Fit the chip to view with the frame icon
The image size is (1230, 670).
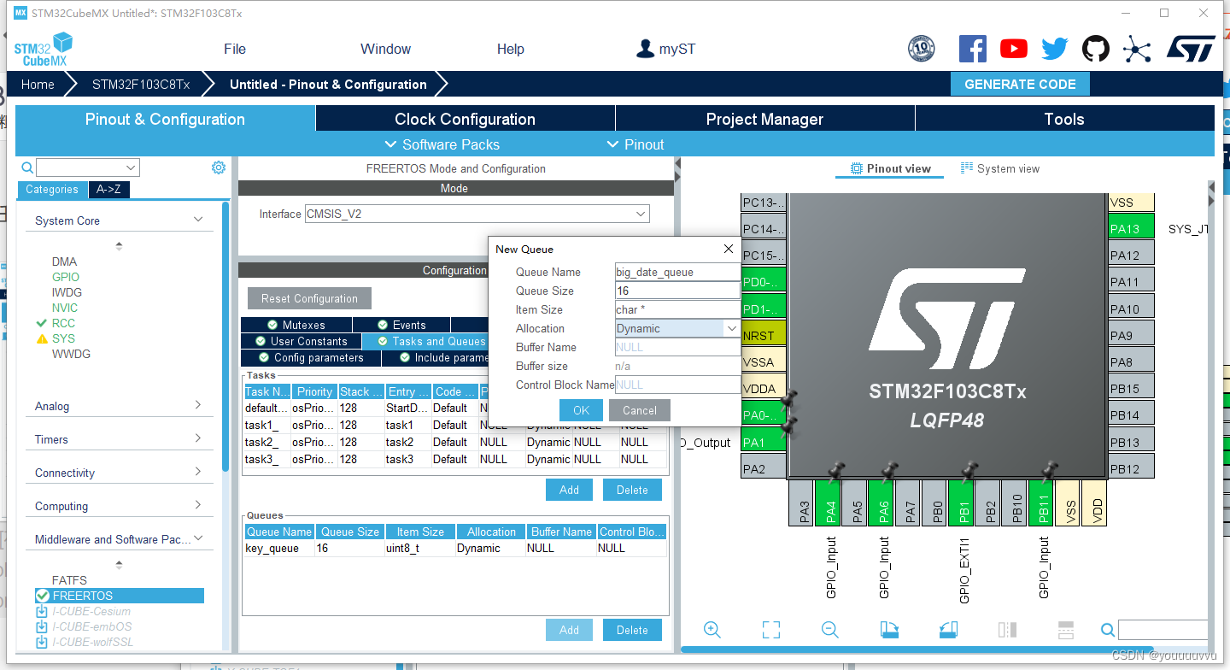click(771, 630)
